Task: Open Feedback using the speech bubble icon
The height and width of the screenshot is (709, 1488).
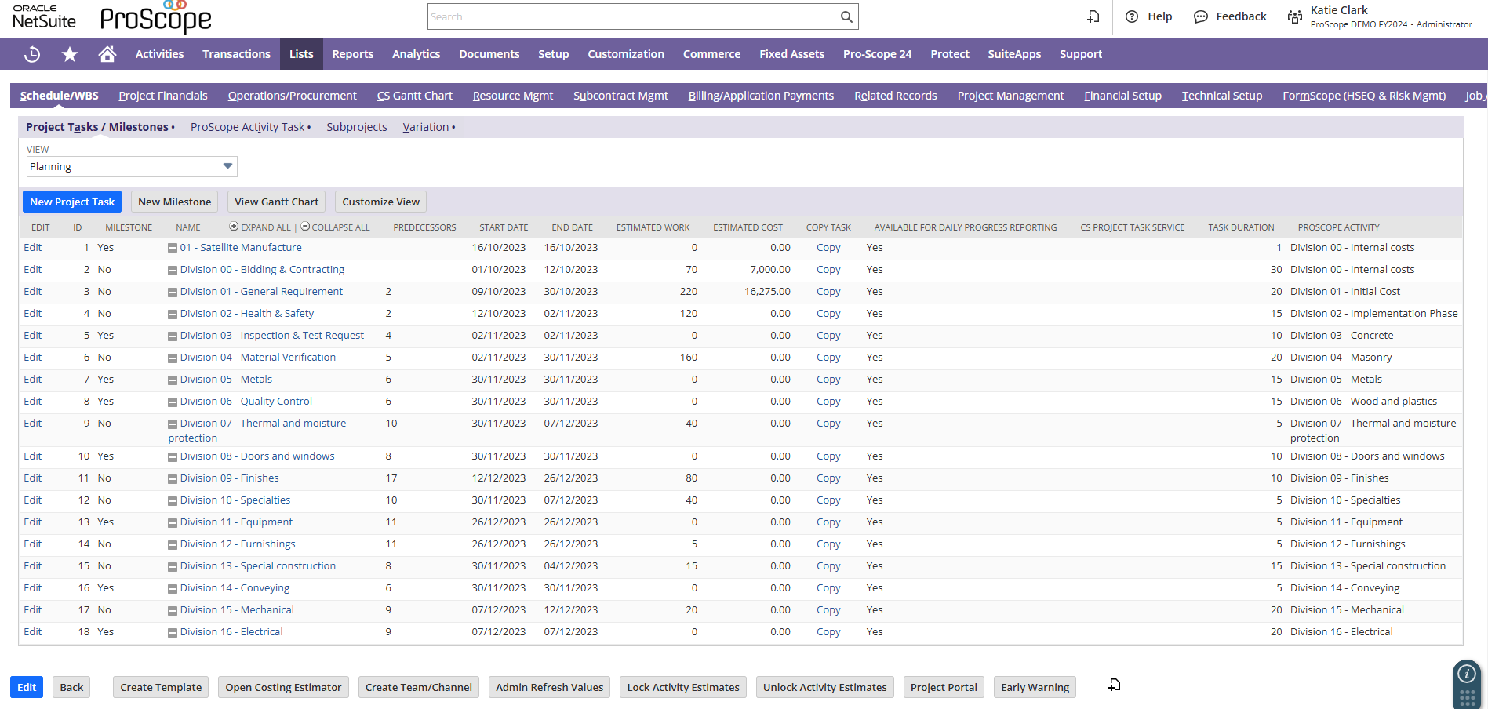Action: point(1200,16)
